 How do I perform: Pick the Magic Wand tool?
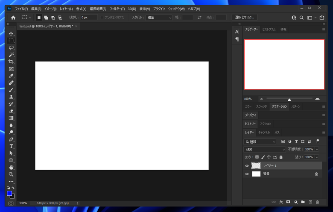pyautogui.click(x=11, y=55)
